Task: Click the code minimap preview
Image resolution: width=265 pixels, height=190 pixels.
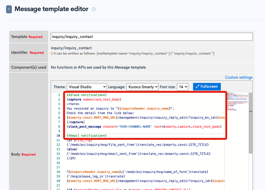Action: (x=238, y=101)
